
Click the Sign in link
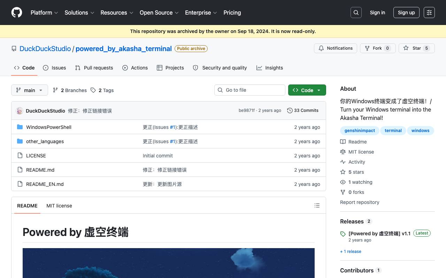click(377, 13)
